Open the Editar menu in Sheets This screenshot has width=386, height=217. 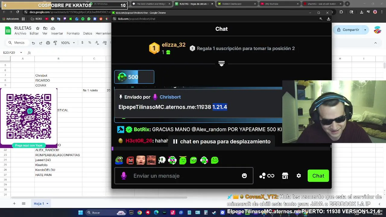click(x=34, y=33)
